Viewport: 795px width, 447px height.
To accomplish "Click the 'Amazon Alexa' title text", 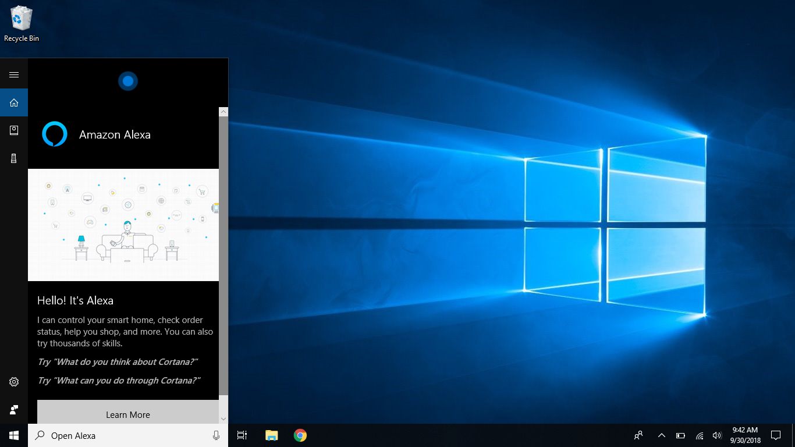I will coord(115,134).
